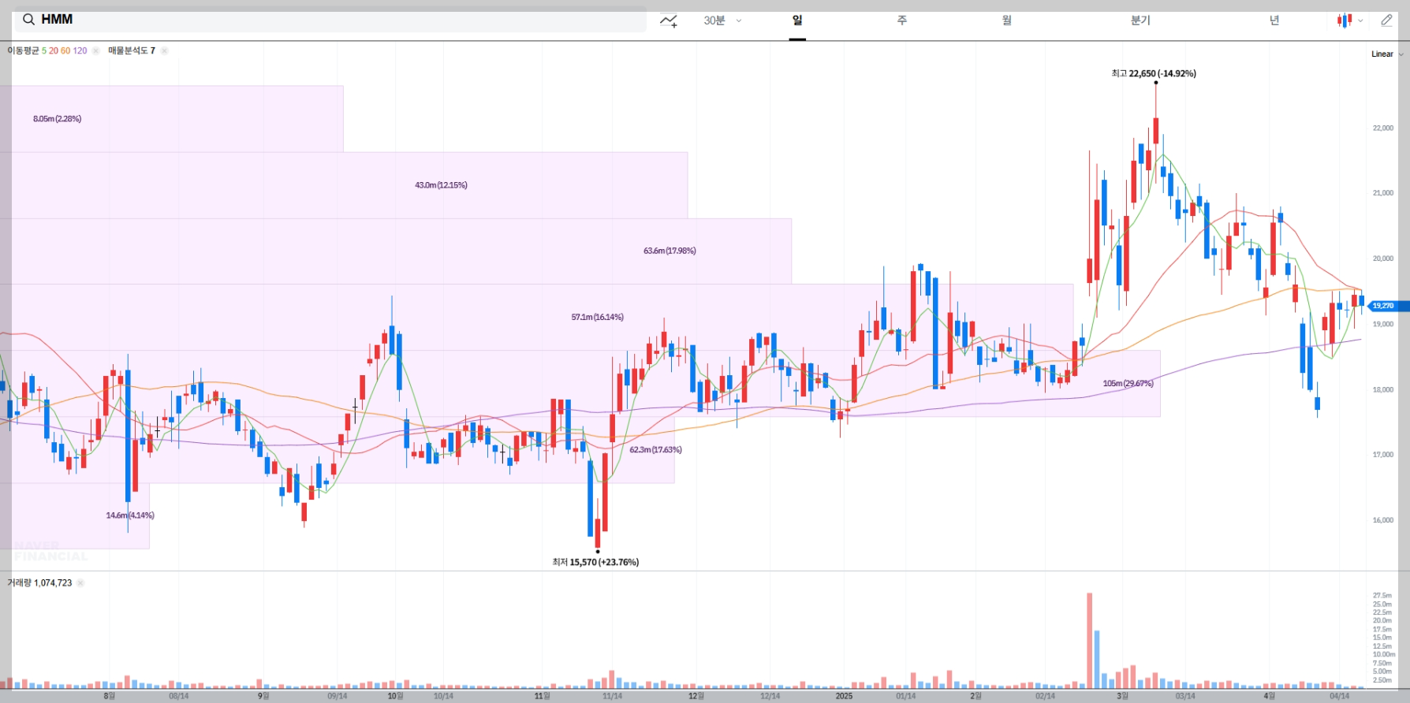Click the 22,000 price axis label

[x=1382, y=128]
